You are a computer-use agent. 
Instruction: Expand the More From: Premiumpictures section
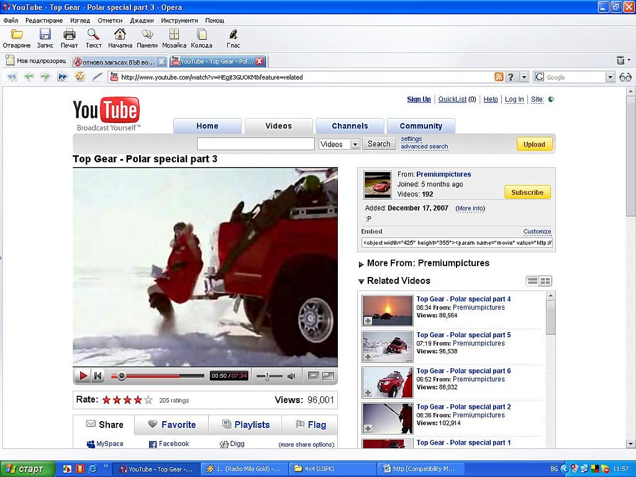[361, 264]
